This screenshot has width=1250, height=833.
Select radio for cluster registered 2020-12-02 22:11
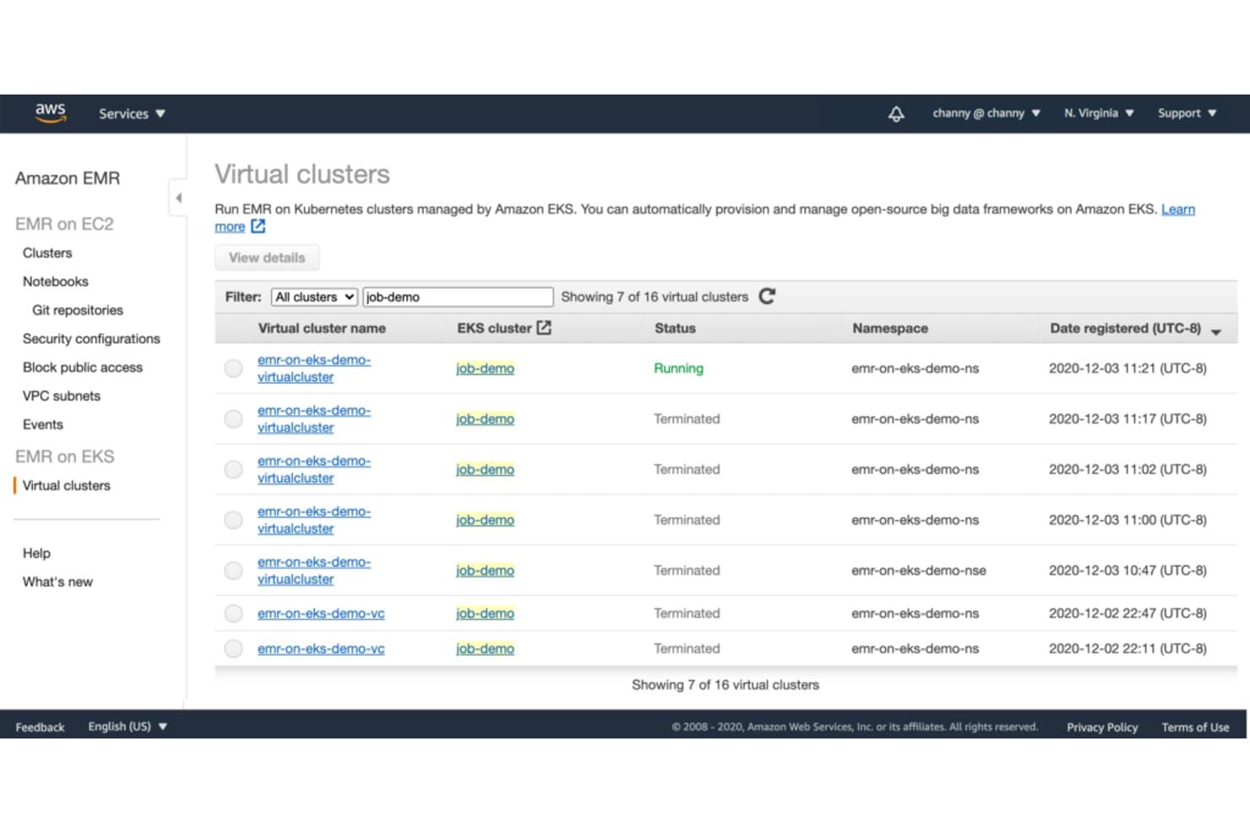point(233,649)
